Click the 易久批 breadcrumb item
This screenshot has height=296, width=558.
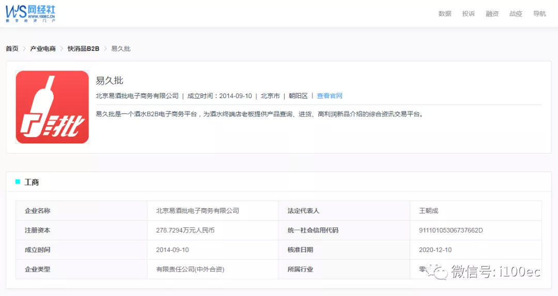click(x=121, y=48)
